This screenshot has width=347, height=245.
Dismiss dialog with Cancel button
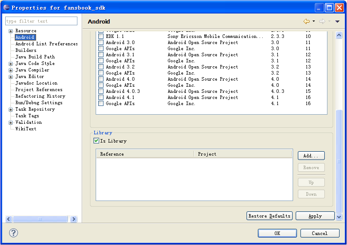[320, 233]
